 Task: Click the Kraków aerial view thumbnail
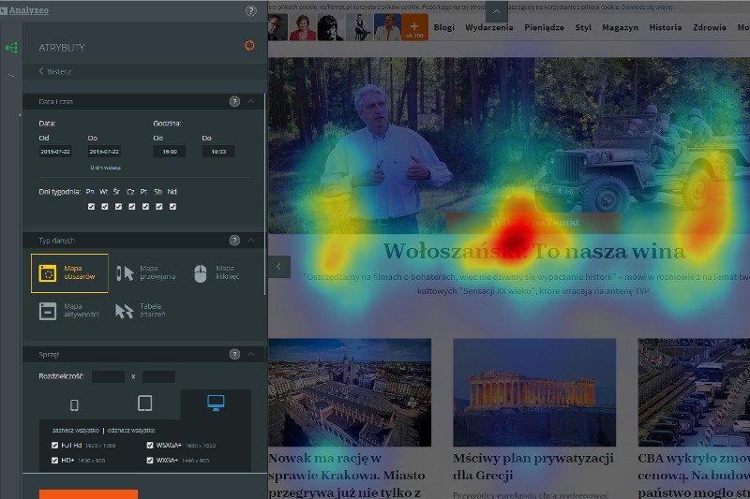[x=350, y=392]
